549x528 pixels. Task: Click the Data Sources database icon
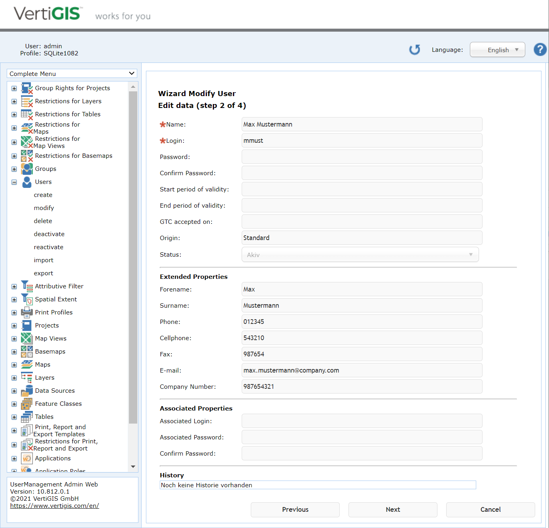(27, 391)
